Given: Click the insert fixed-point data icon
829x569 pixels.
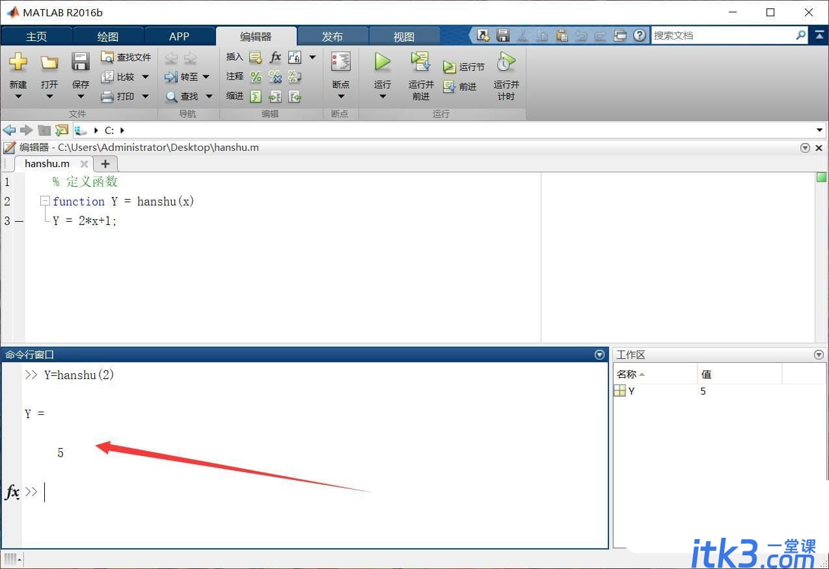Looking at the screenshot, I should 295,57.
